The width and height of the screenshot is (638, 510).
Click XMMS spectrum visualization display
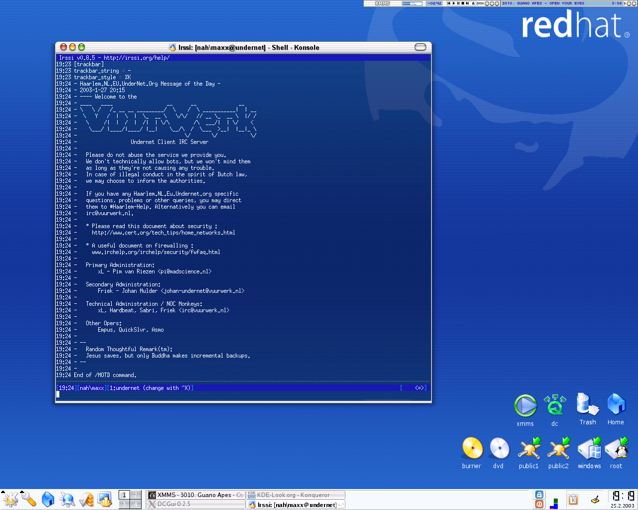pyautogui.click(x=412, y=3)
